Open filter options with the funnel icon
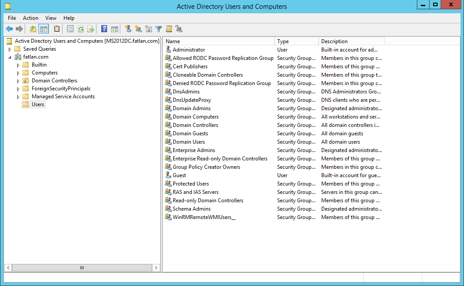This screenshot has width=464, height=286. [x=159, y=29]
